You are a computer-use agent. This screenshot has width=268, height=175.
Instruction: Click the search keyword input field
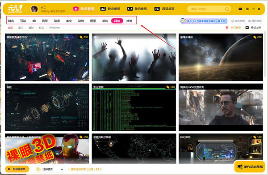point(206,9)
